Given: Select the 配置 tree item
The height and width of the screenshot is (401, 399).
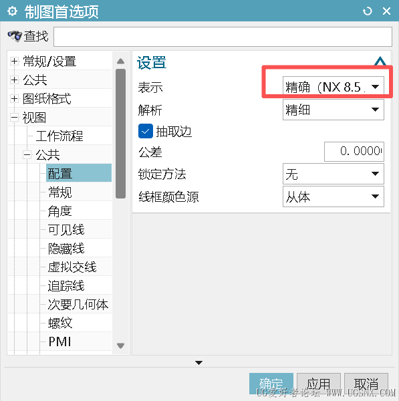Looking at the screenshot, I should click(x=79, y=173).
